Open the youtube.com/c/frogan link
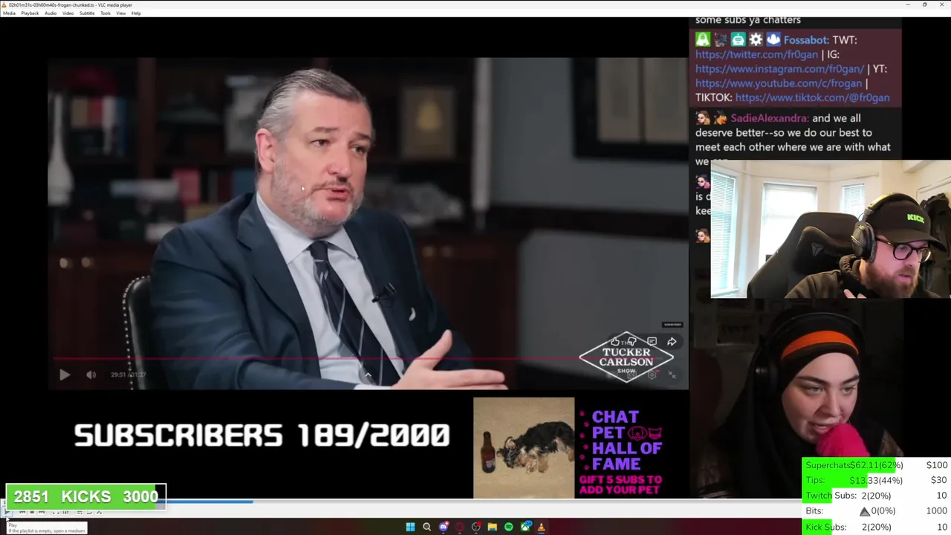Image resolution: width=951 pixels, height=535 pixels. [779, 83]
